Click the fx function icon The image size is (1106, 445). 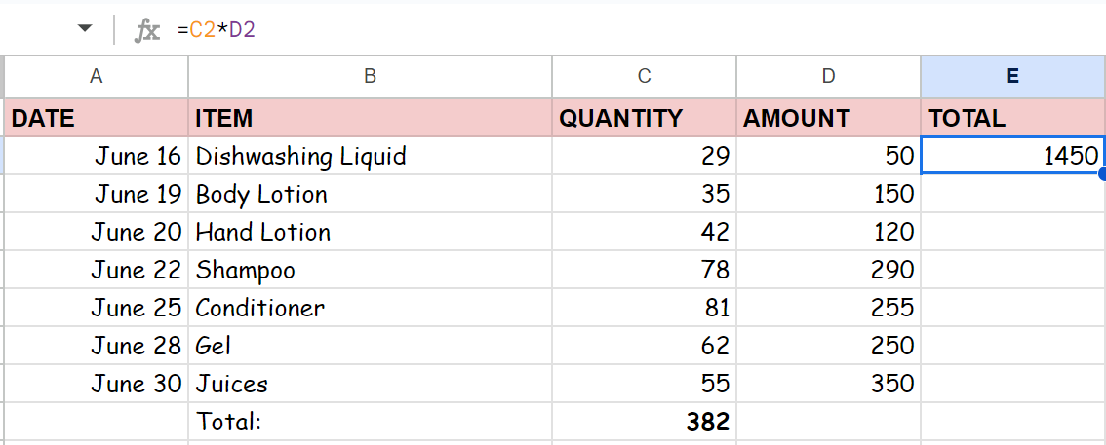tap(147, 30)
